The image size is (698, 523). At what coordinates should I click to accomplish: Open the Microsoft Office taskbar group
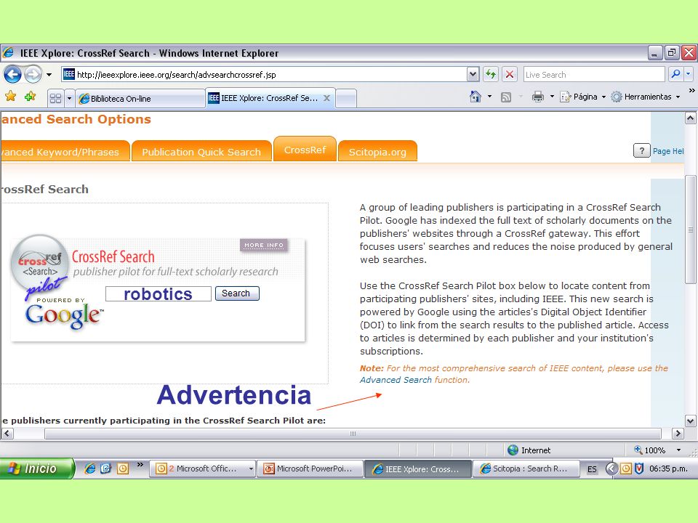point(202,469)
